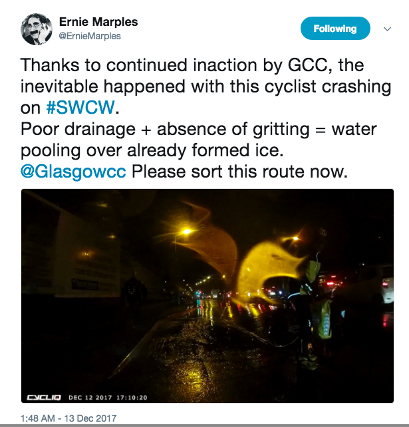Click the 'Please sort this route now' text

click(239, 172)
